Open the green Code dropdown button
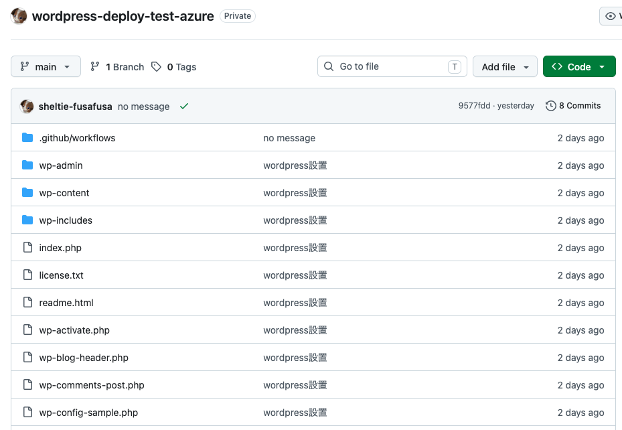 coord(579,66)
